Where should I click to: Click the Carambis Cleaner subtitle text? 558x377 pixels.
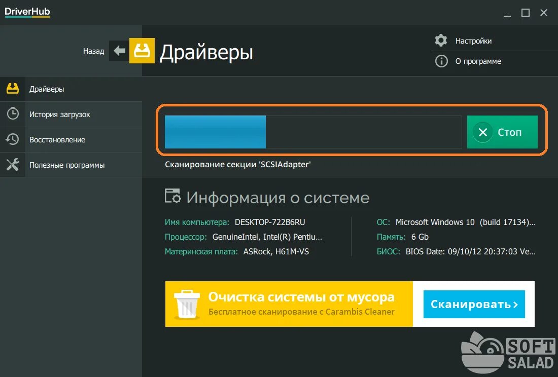coord(301,312)
